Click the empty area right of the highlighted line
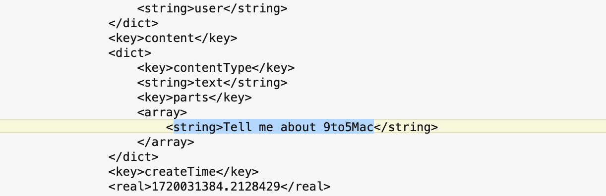The image size is (606, 196). click(521, 127)
